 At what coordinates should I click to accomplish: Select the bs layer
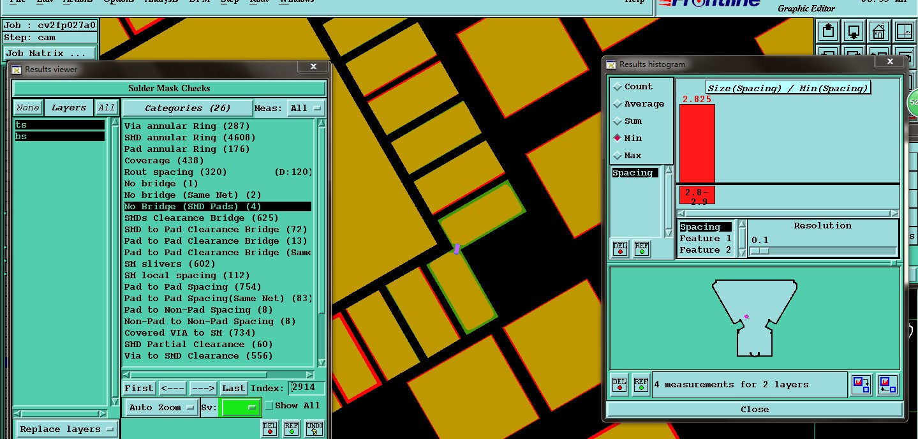click(x=60, y=137)
